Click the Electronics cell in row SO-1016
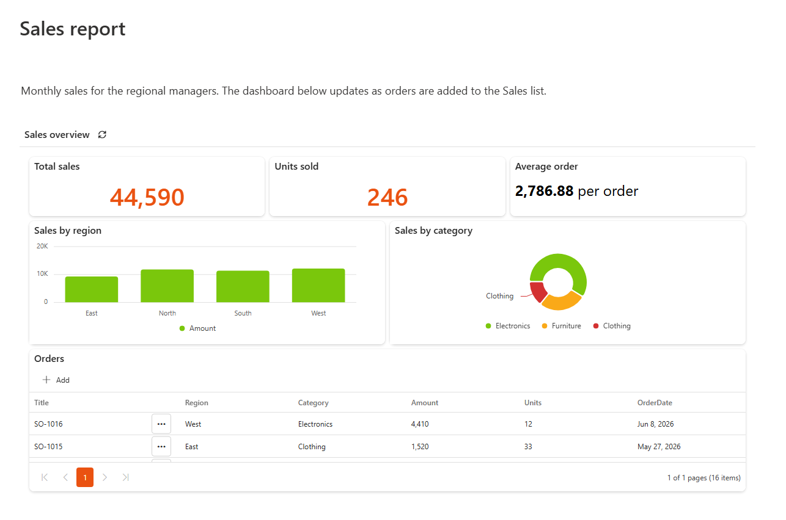 [x=315, y=424]
